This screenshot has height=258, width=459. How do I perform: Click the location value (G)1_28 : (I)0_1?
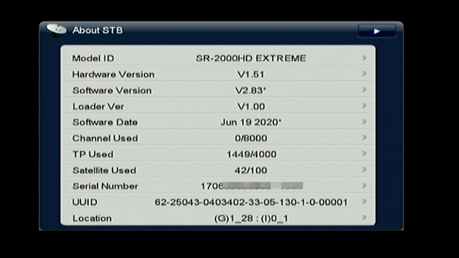[251, 218]
